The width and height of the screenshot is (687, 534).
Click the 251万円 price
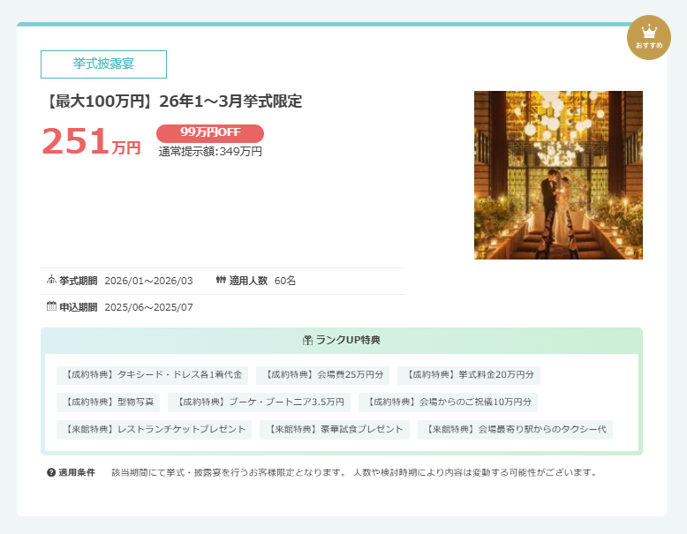coord(91,141)
